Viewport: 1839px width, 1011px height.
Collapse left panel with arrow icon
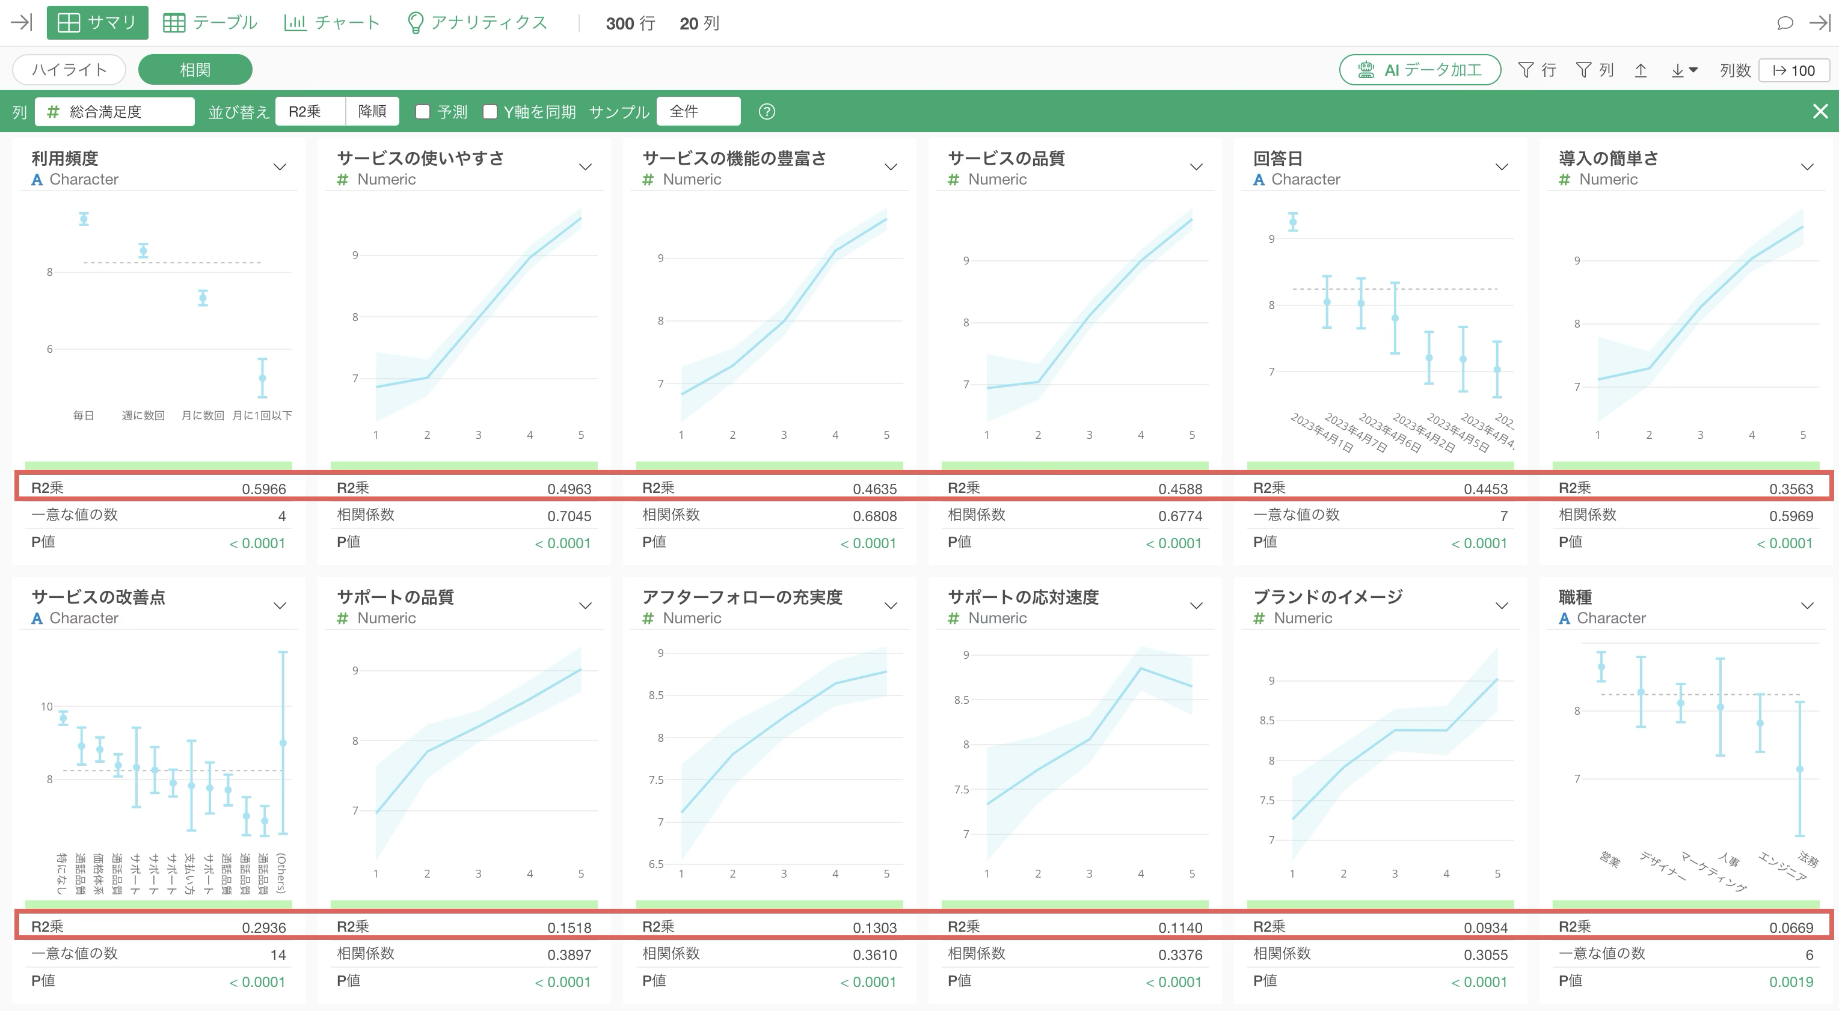pyautogui.click(x=22, y=23)
